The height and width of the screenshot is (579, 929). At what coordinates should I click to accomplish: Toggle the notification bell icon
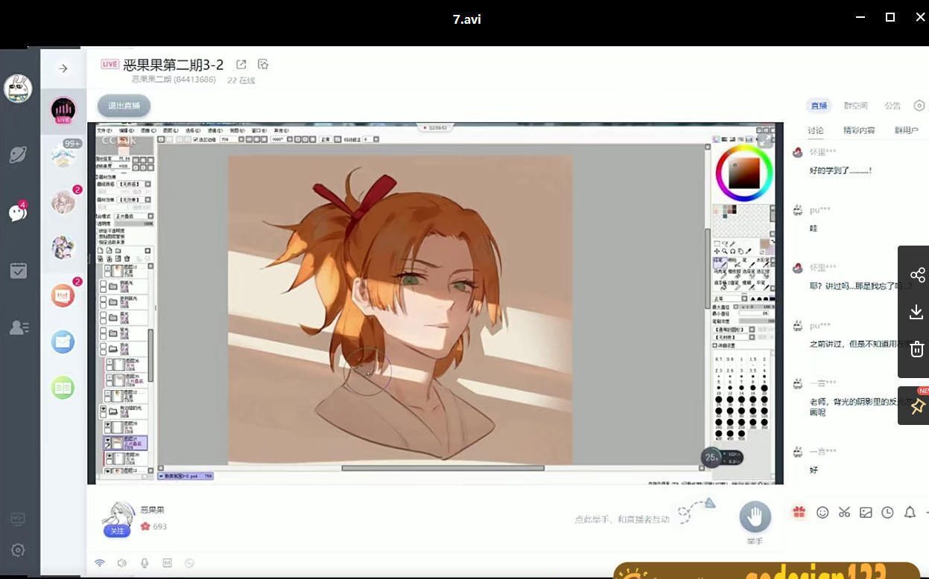910,512
